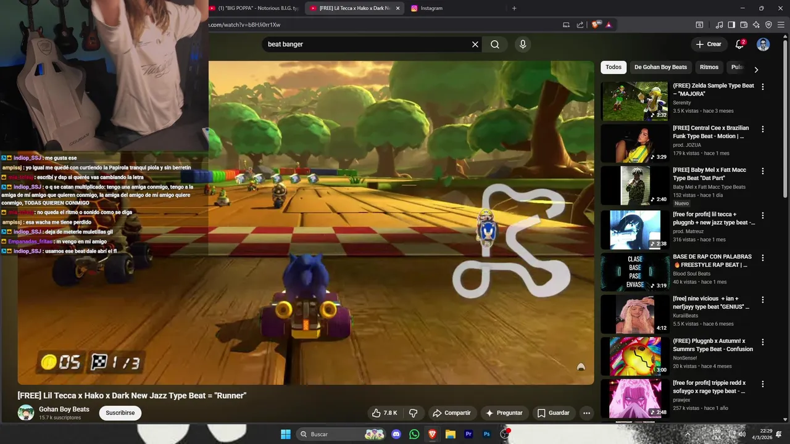Select the Todos filter chip
This screenshot has width=790, height=444.
click(x=613, y=67)
